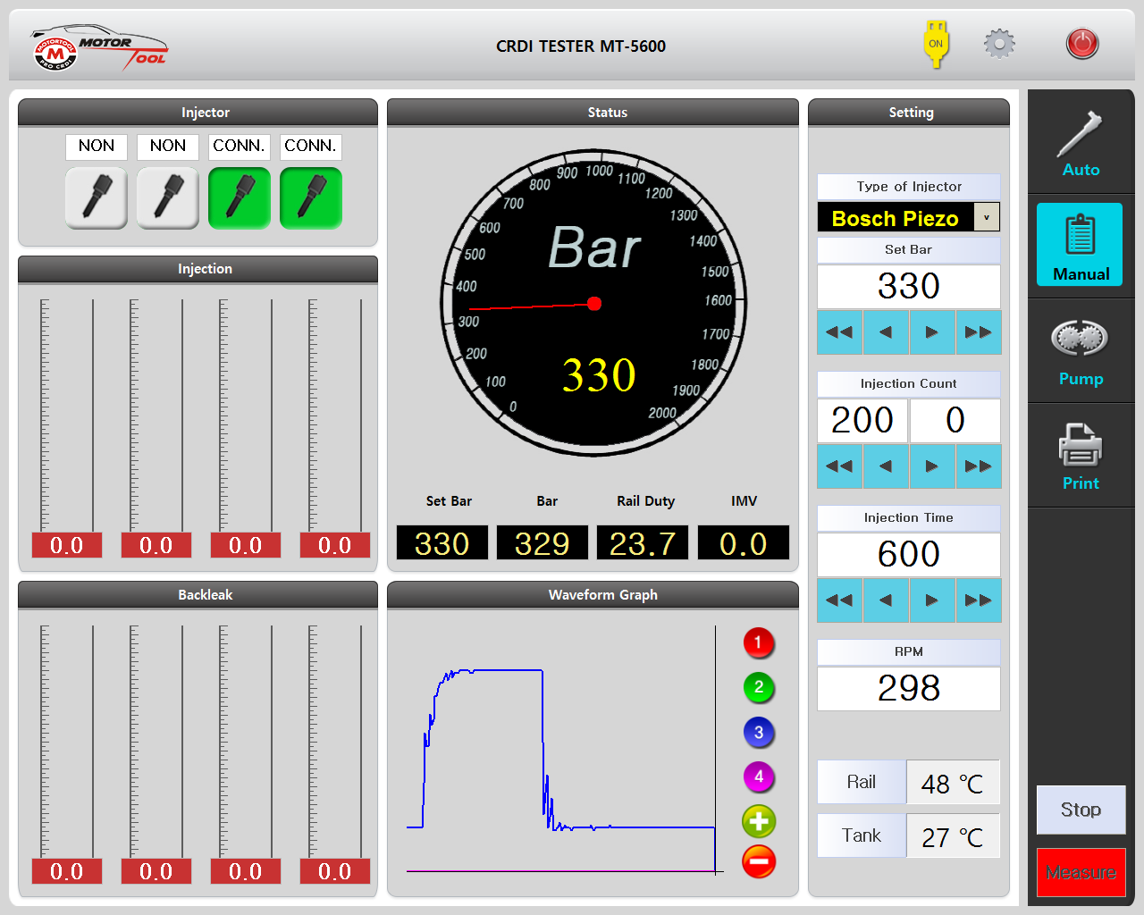Select the Manual mode tab

tap(1081, 246)
